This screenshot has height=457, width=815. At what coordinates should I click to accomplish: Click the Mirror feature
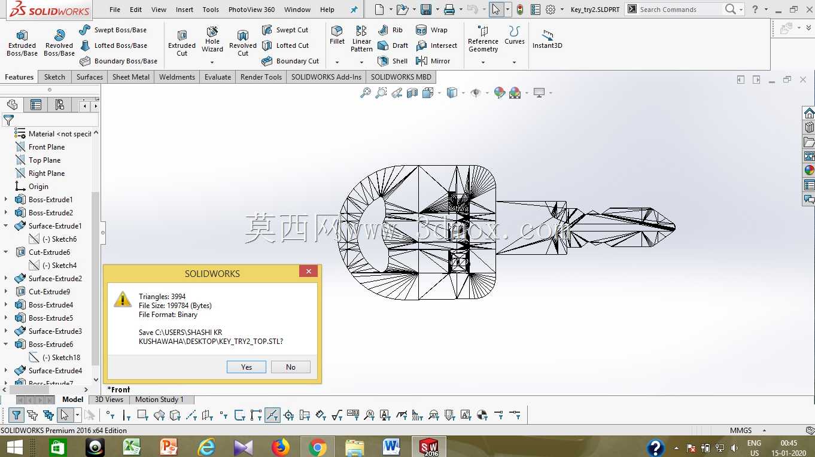point(433,61)
